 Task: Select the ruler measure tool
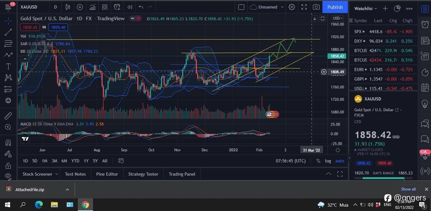(x=8, y=116)
